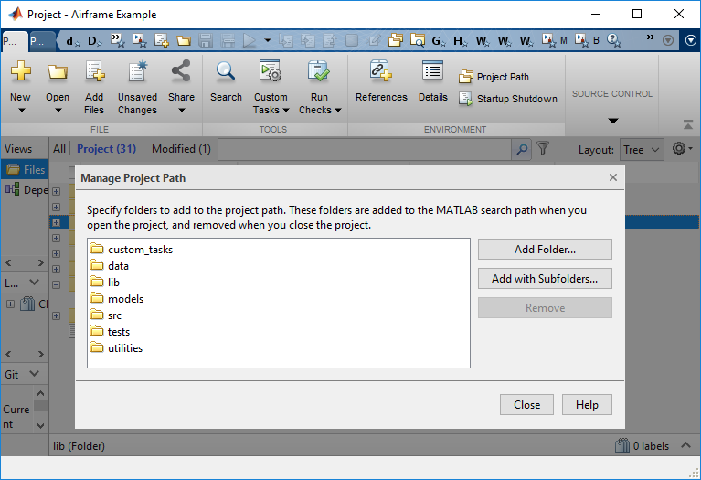Open the Layout Tree combo box
This screenshot has height=480, width=701.
click(642, 149)
